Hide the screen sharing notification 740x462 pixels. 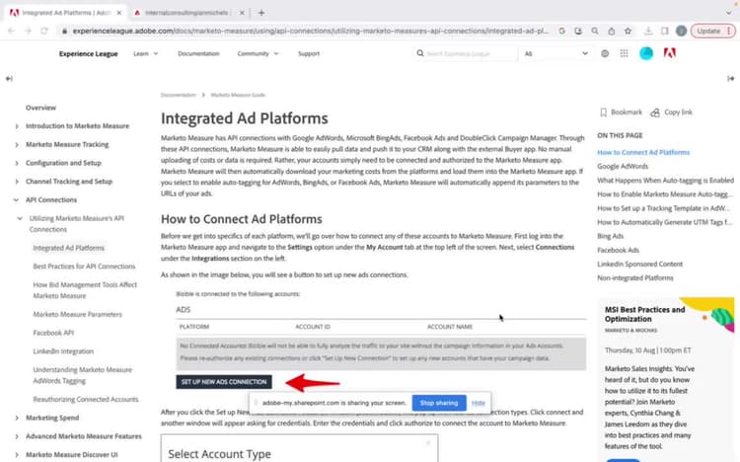point(479,403)
